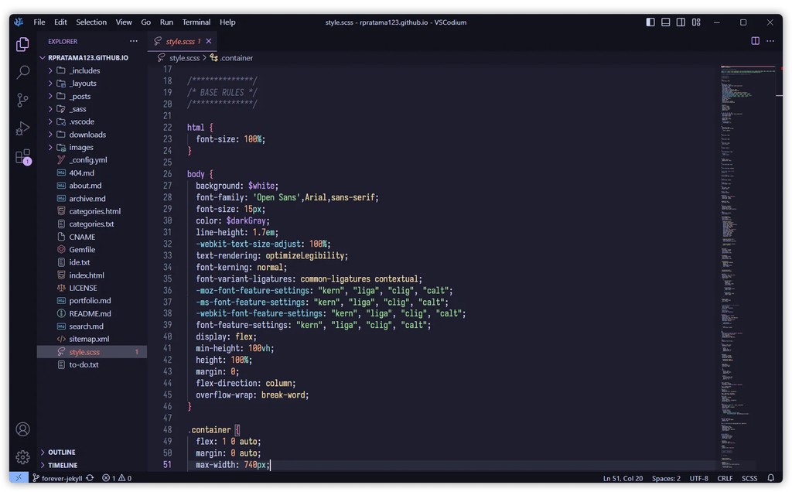
Task: Click the Split Editor icon
Action: coord(754,40)
